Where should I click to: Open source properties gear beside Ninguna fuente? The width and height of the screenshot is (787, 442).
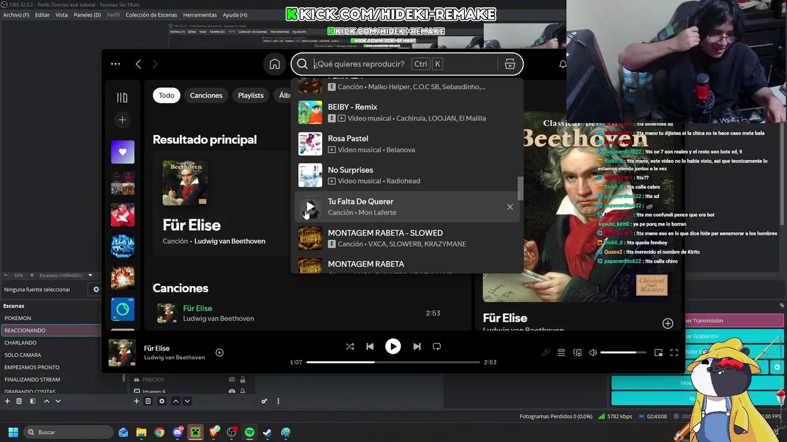pos(96,289)
